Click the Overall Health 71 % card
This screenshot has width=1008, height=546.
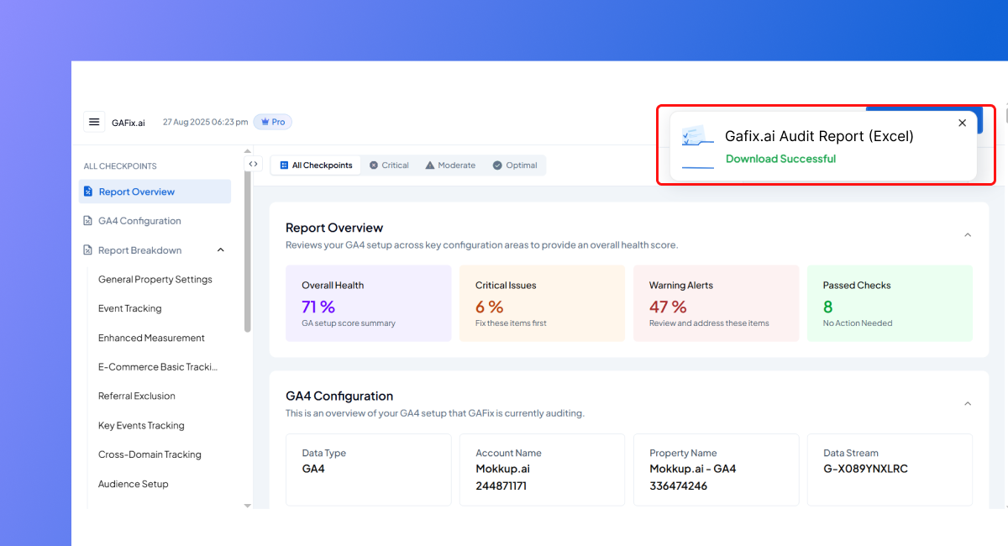(368, 303)
